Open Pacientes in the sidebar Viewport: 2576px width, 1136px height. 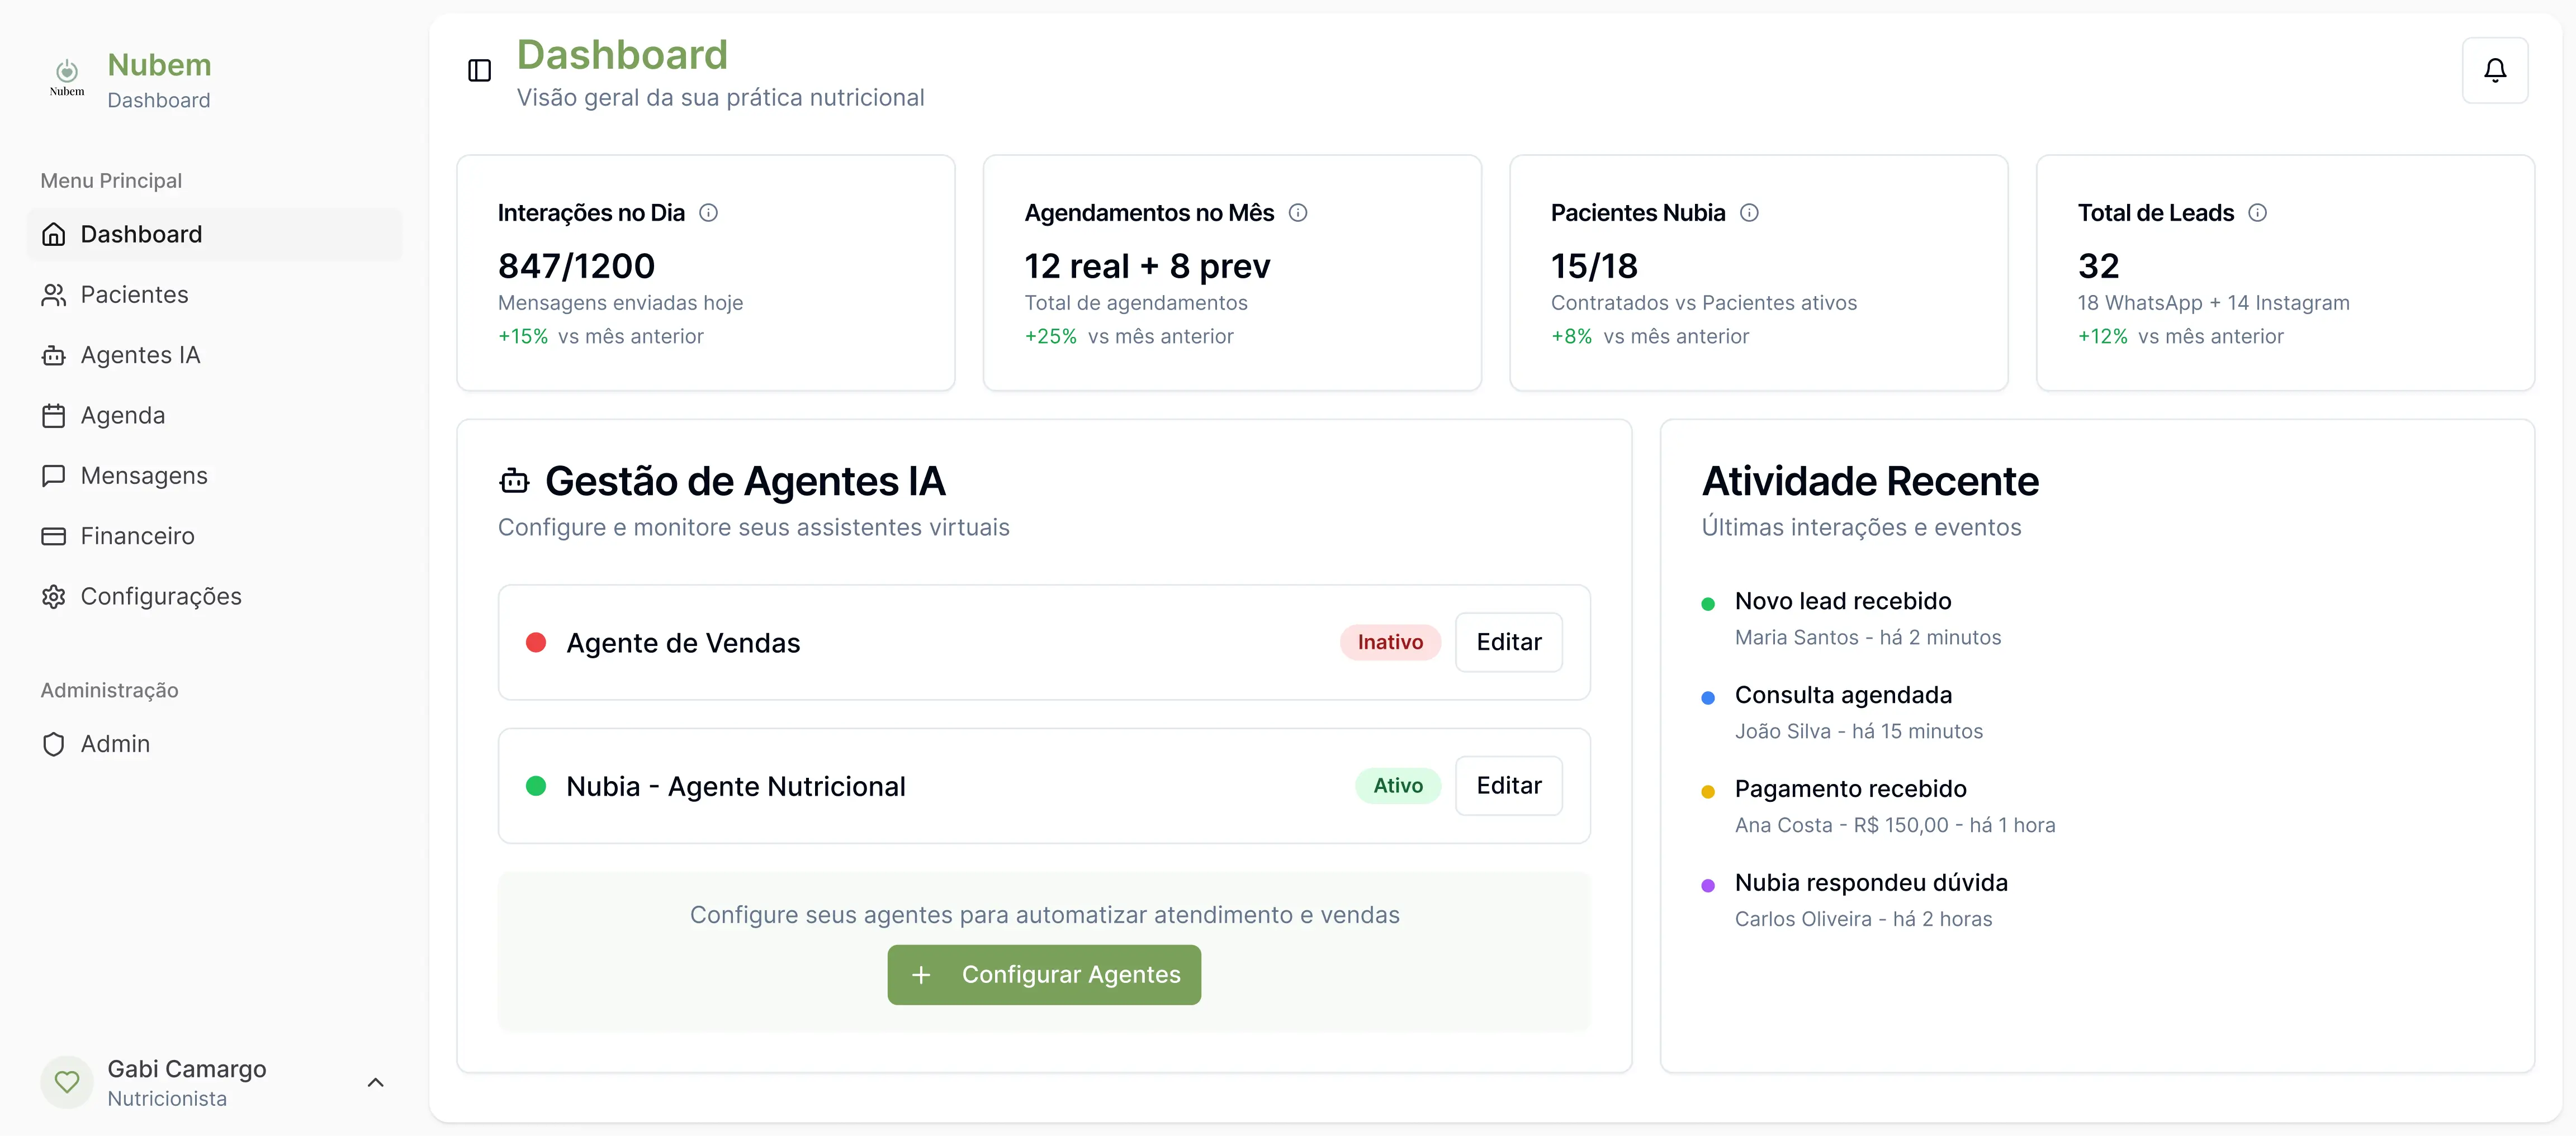134,294
